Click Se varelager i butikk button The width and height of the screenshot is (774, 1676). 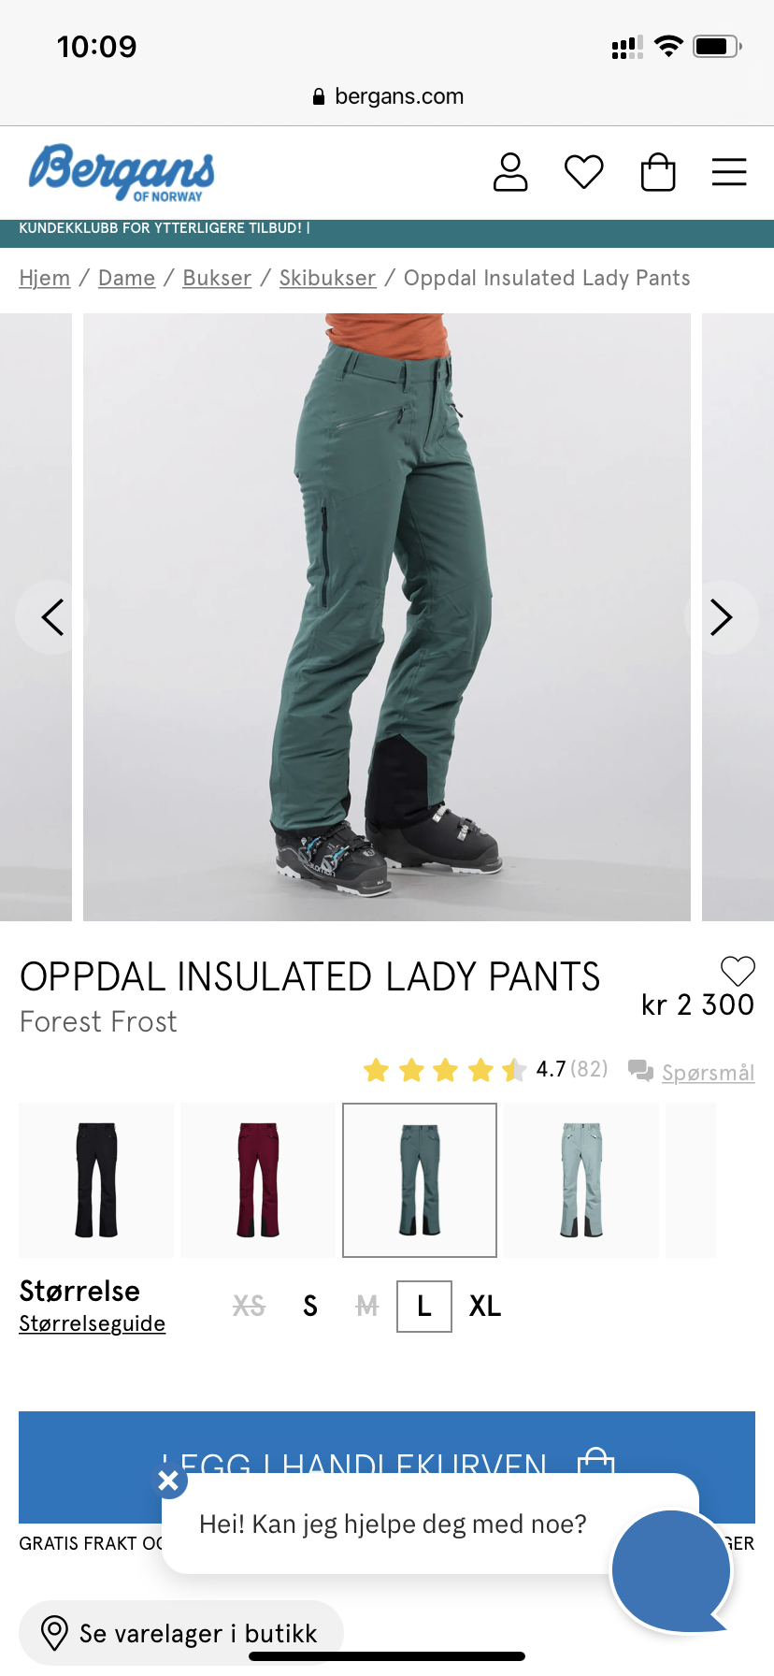tap(181, 1633)
